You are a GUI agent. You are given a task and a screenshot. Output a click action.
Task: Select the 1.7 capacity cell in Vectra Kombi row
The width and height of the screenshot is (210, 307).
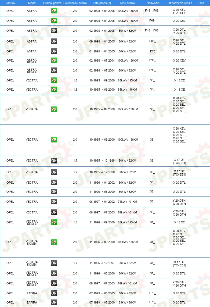tap(75, 263)
